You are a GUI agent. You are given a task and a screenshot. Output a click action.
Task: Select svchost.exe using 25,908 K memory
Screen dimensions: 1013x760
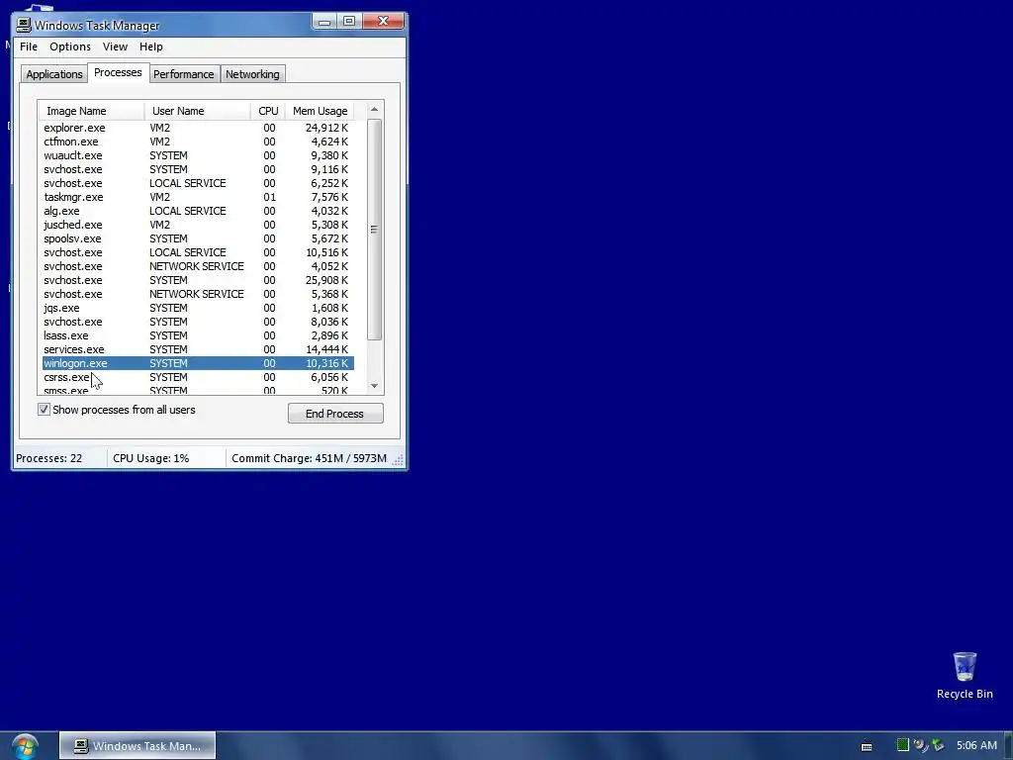click(198, 280)
